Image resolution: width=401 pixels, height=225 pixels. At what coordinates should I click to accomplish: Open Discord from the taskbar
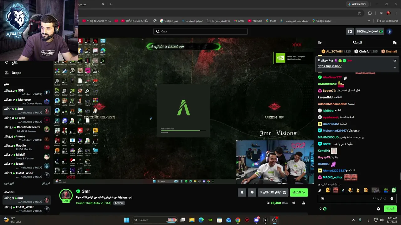256,220
